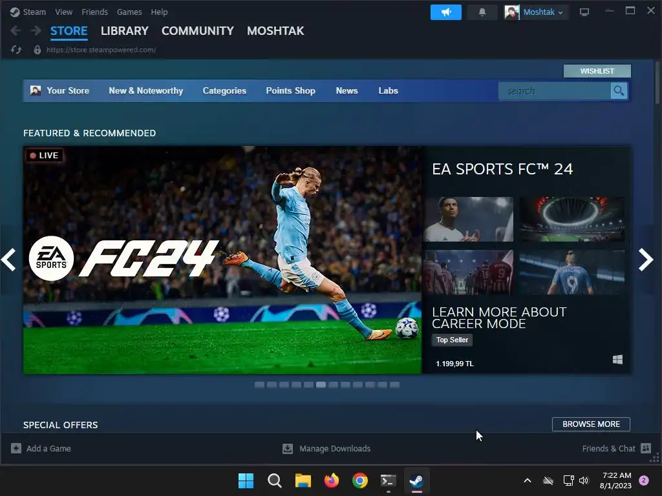Open the WISHLIST button
This screenshot has height=496, width=662.
(x=597, y=71)
